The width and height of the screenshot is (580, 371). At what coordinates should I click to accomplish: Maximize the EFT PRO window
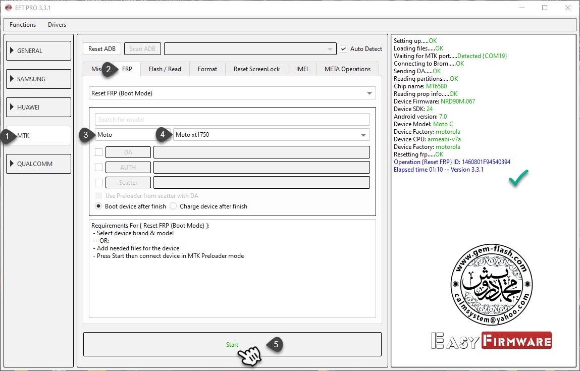point(545,8)
